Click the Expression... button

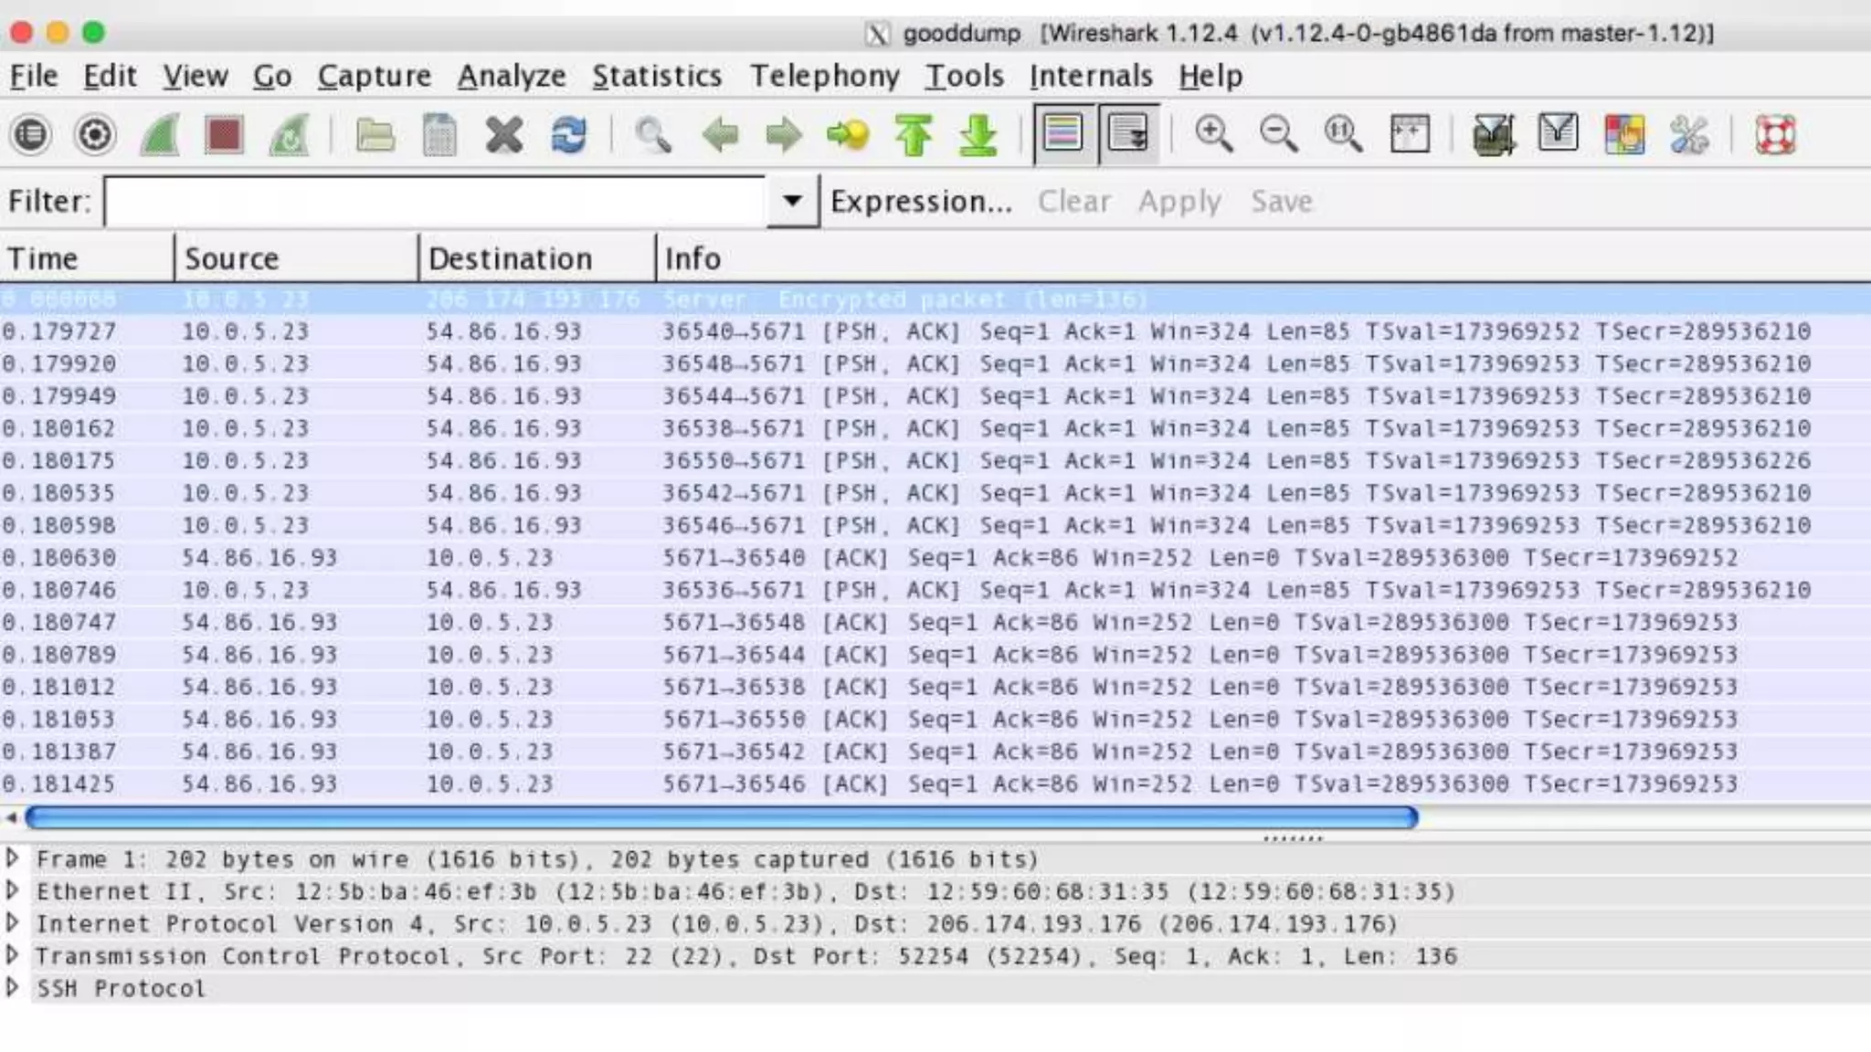(x=921, y=201)
